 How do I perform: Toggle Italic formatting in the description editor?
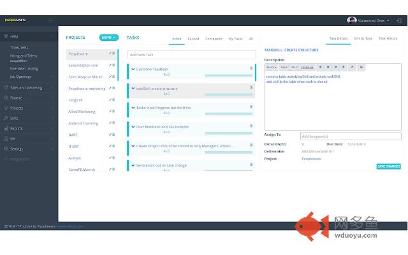point(295,67)
